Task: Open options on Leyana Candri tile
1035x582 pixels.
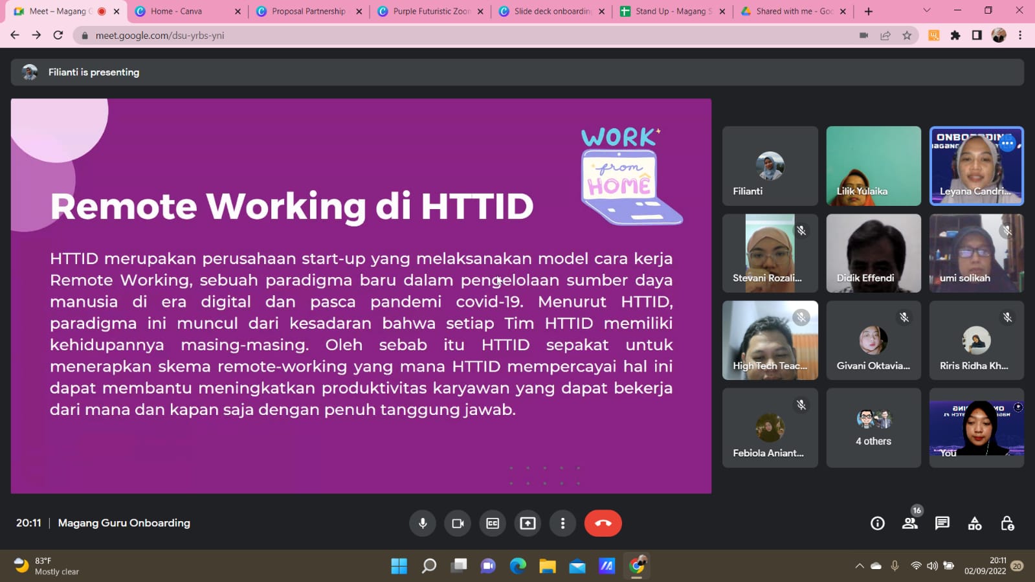Action: (x=1007, y=143)
